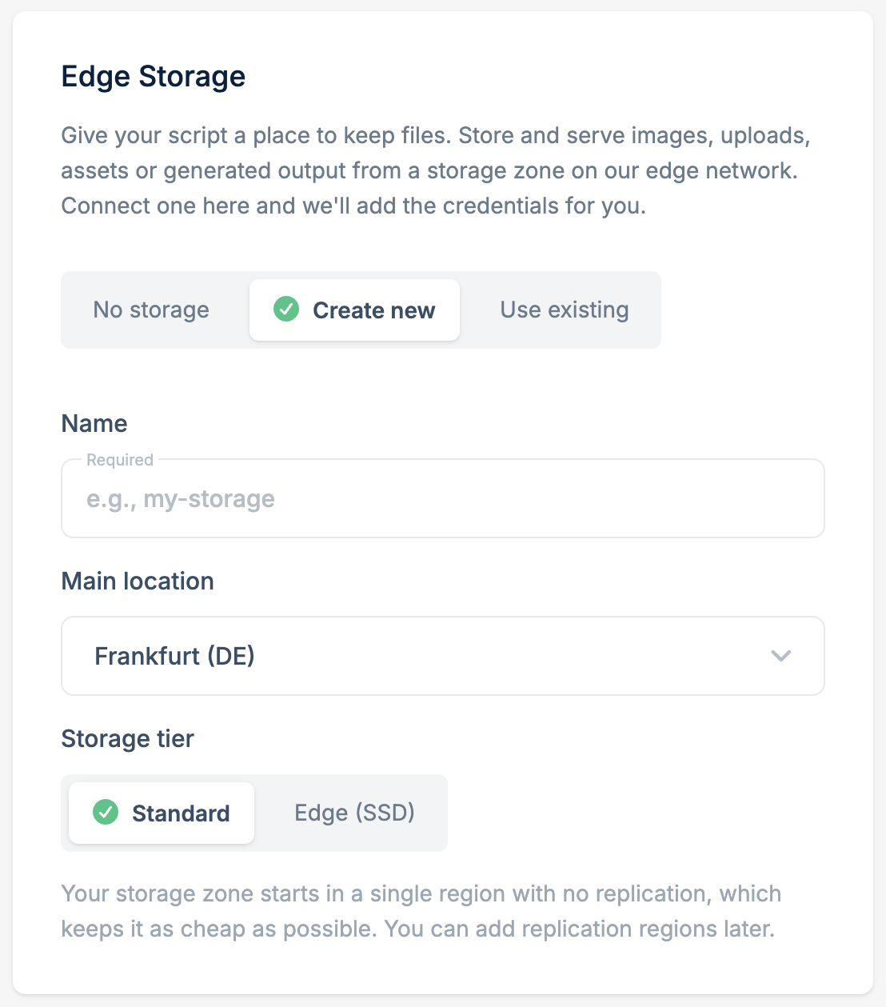Open the Main location dropdown
The width and height of the screenshot is (886, 1007).
[x=443, y=656]
